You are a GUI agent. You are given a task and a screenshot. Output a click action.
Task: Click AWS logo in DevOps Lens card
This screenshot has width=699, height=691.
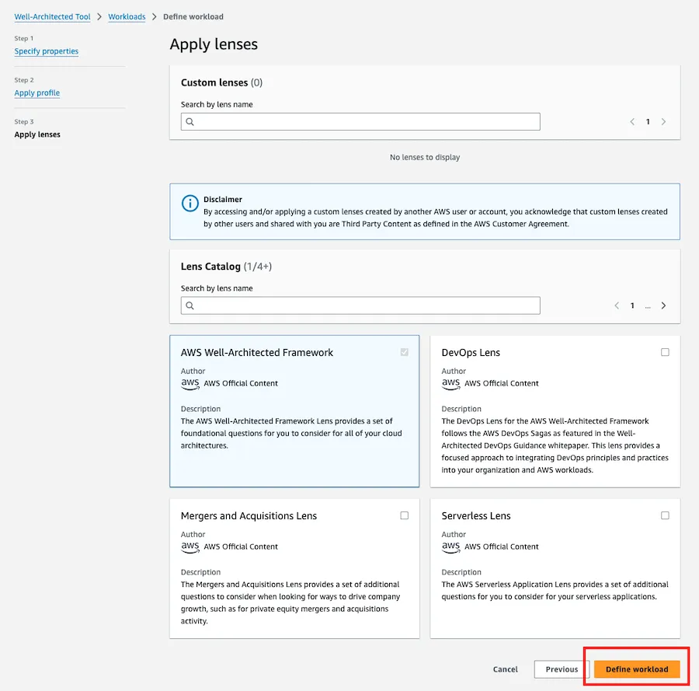(450, 384)
